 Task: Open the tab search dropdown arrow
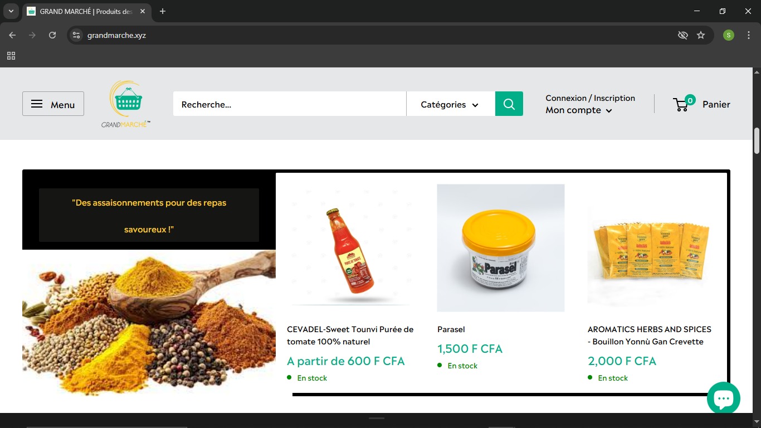[x=11, y=11]
